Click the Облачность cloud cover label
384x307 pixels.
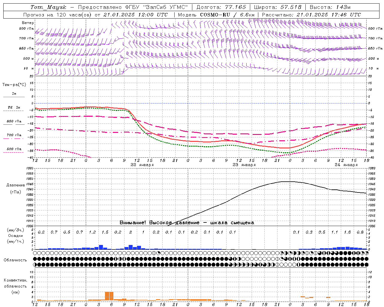15,260
